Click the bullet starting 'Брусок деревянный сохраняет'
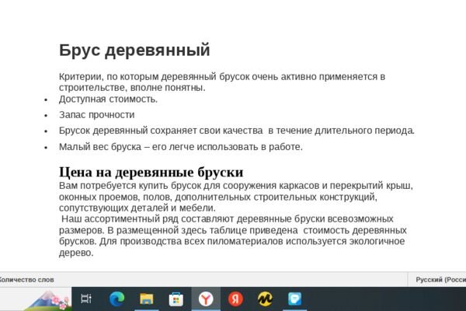This screenshot has height=311, width=466. coord(237,131)
